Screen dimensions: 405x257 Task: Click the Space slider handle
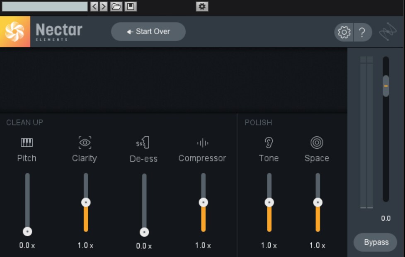tap(318, 202)
